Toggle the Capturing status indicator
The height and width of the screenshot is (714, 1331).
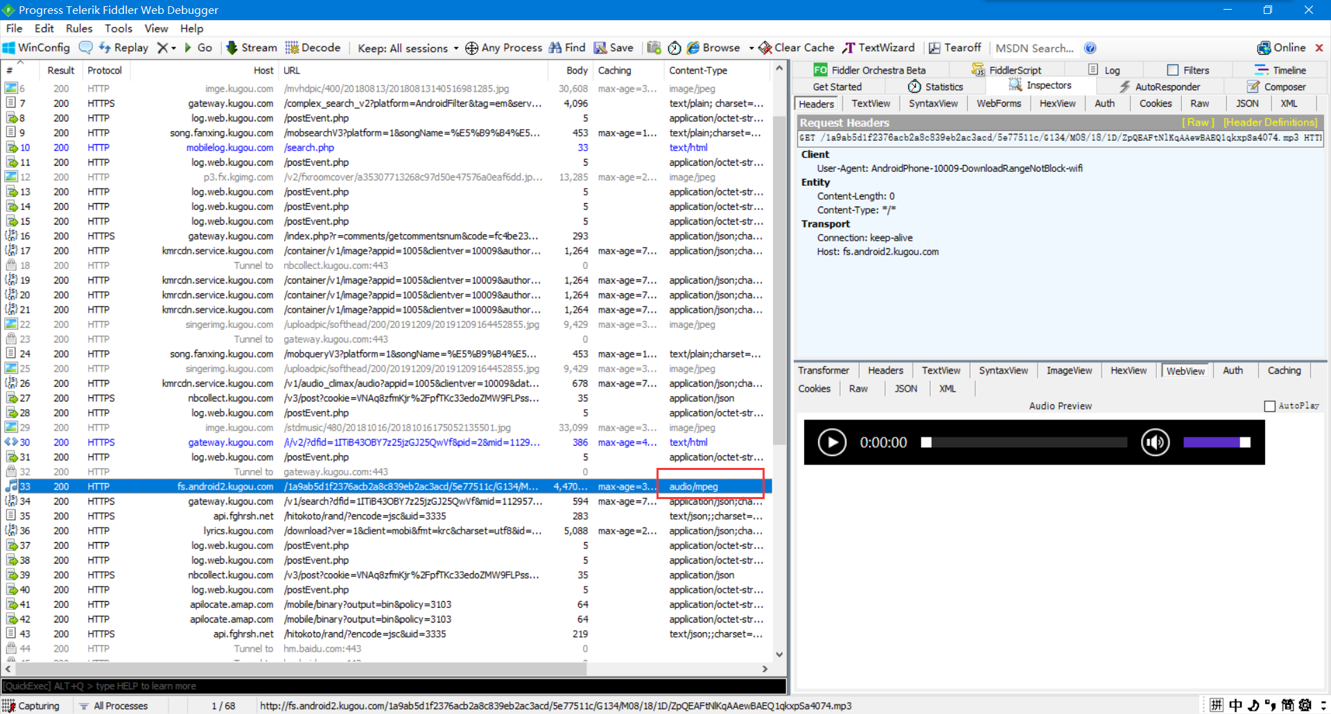(31, 706)
